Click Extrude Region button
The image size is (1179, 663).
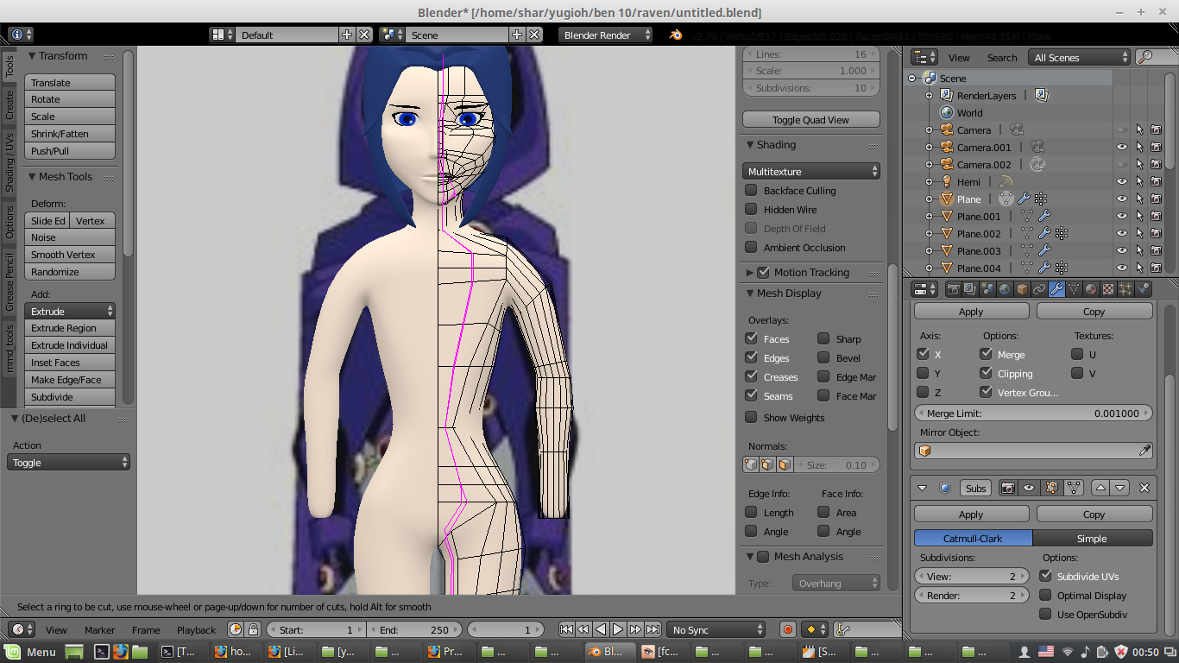[x=70, y=328]
